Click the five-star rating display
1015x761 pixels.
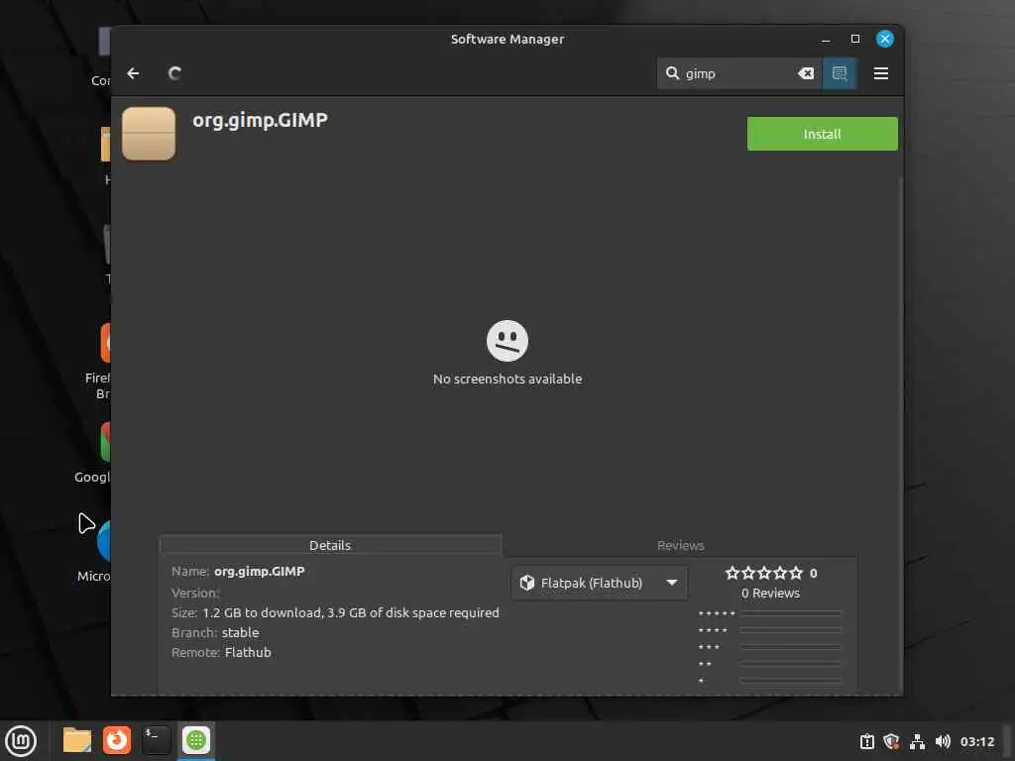tap(764, 574)
